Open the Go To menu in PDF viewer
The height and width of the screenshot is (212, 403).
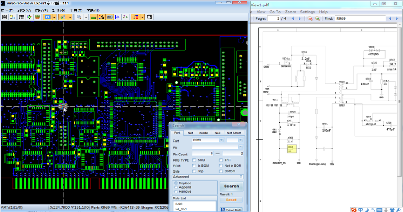275,12
